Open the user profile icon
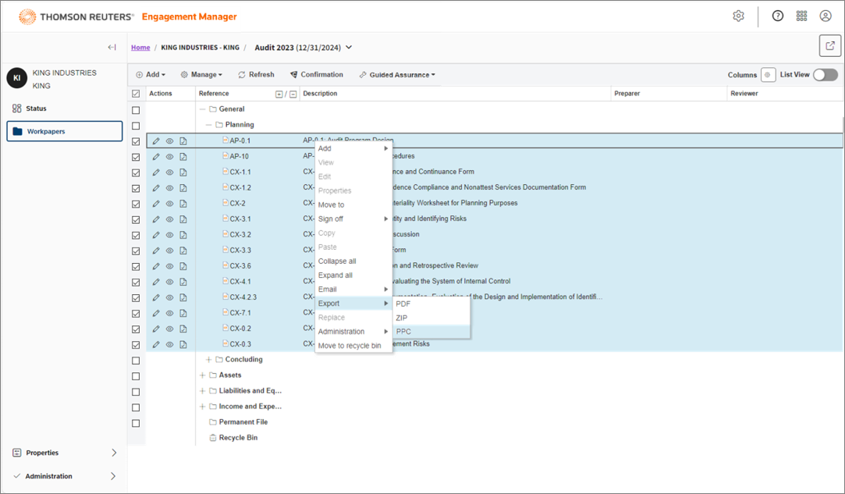This screenshot has height=494, width=845. [825, 16]
